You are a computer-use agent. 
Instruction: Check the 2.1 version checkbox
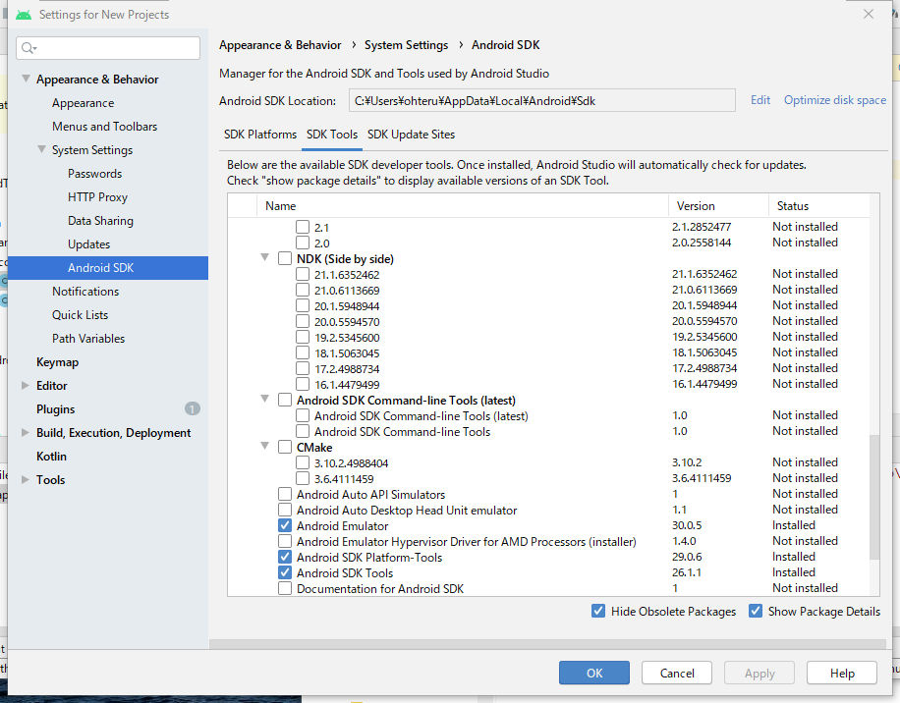point(303,227)
